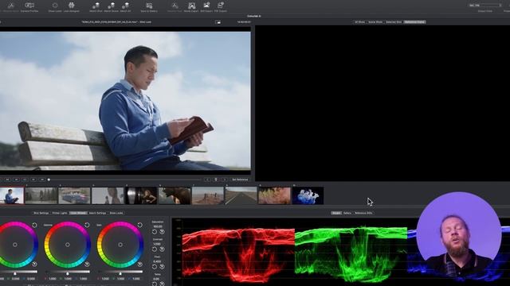This screenshot has height=286, width=510.
Task: Click the Gain wheel luminance slider handle
Action: [120, 273]
